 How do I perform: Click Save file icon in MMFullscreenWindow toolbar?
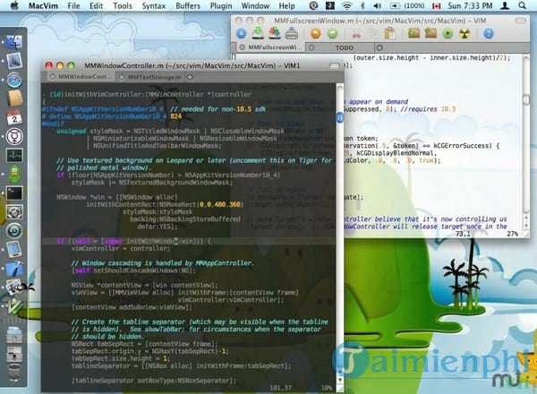point(258,33)
